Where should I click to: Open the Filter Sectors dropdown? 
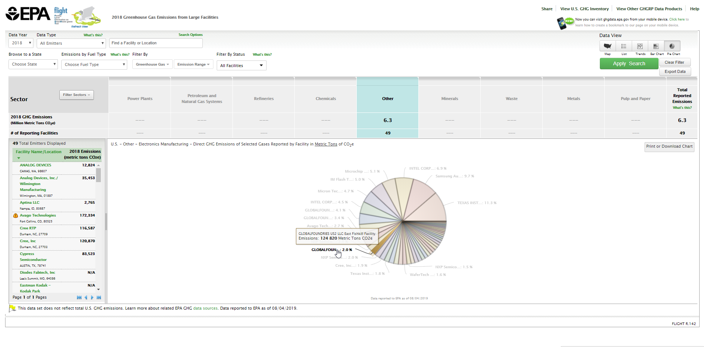click(x=76, y=95)
